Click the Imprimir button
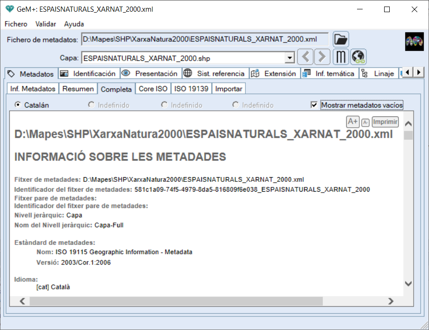This screenshot has width=429, height=330. pyautogui.click(x=385, y=122)
